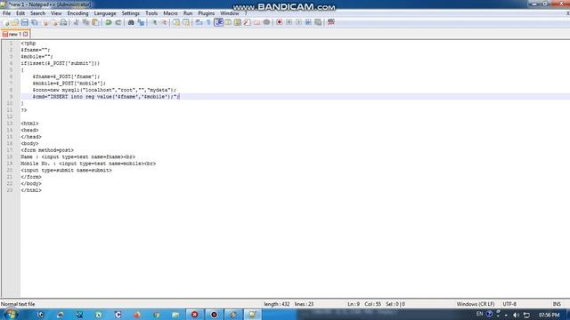Toggle Show All Characters pilcrow icon

point(208,22)
